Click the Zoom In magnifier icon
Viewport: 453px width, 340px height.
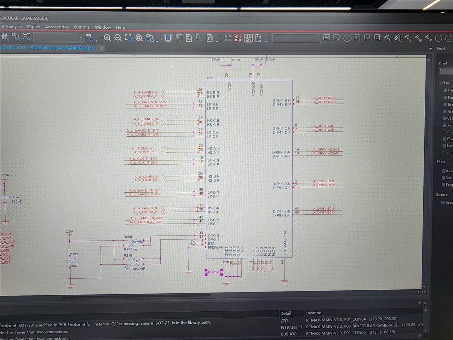tap(108, 38)
